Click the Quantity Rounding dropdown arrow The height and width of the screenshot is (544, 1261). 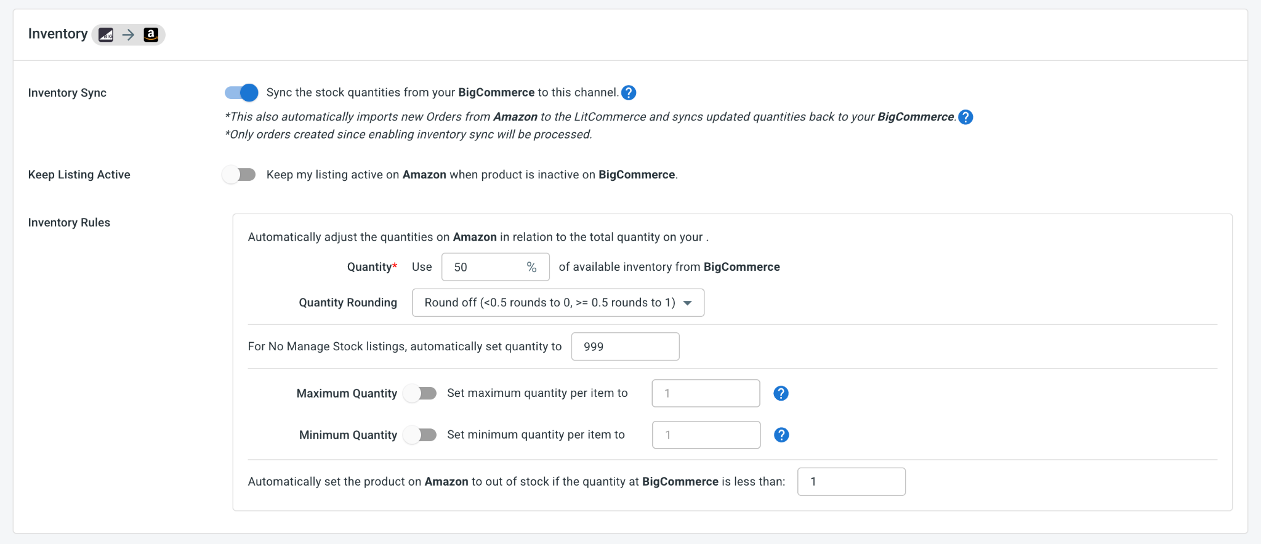(688, 303)
